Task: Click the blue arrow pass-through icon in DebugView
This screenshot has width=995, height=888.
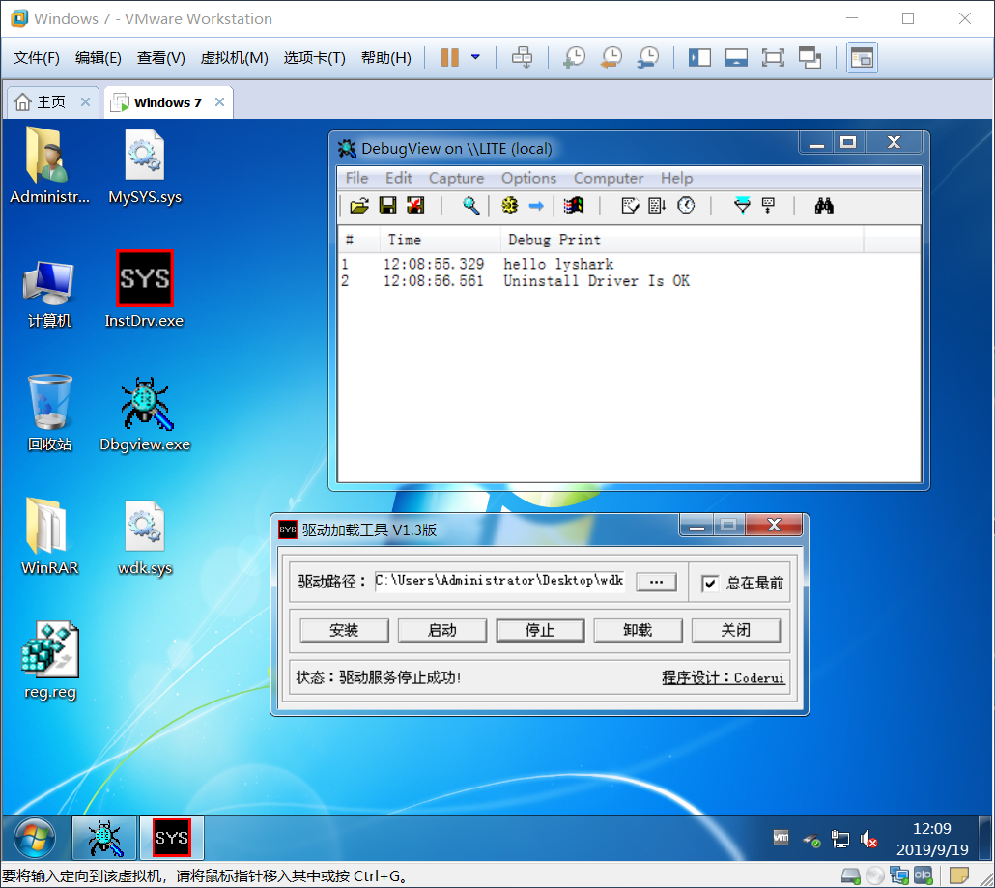Action: point(536,206)
